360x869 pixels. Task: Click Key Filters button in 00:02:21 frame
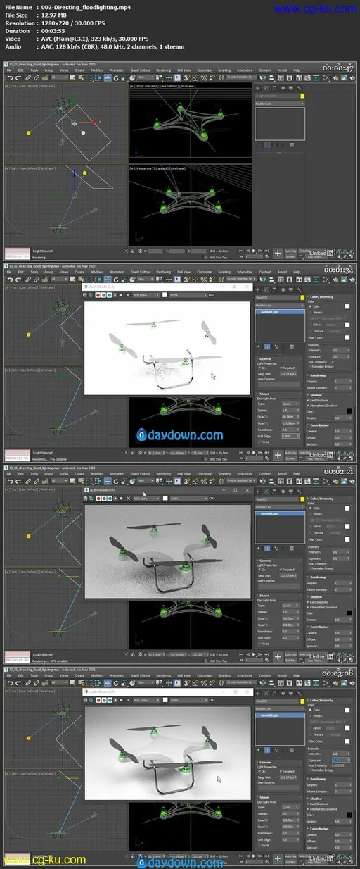[314, 661]
